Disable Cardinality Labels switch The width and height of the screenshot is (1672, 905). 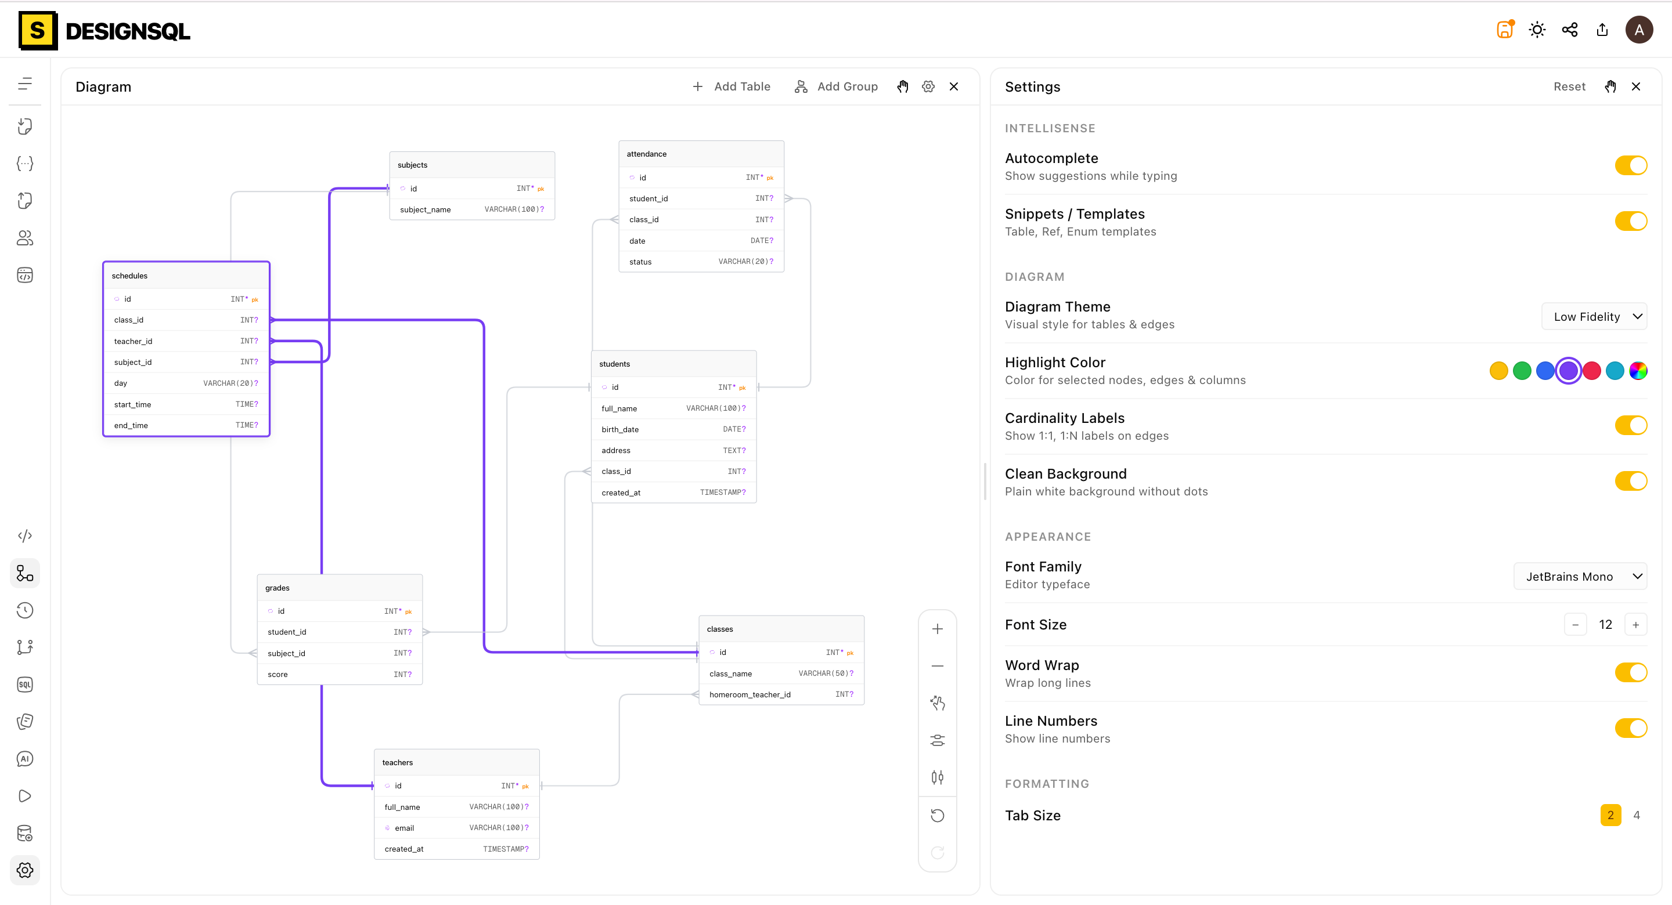pos(1630,426)
